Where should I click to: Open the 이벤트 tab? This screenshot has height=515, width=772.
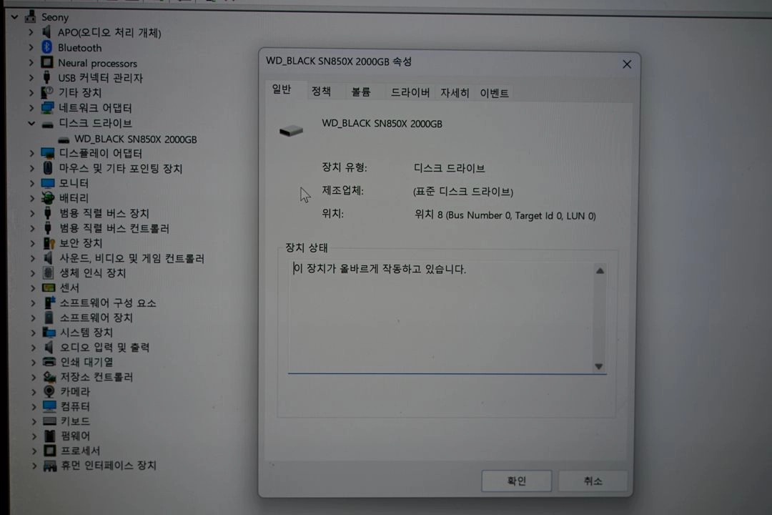tap(495, 93)
